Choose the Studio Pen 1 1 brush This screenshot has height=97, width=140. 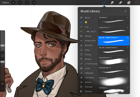click(114, 31)
